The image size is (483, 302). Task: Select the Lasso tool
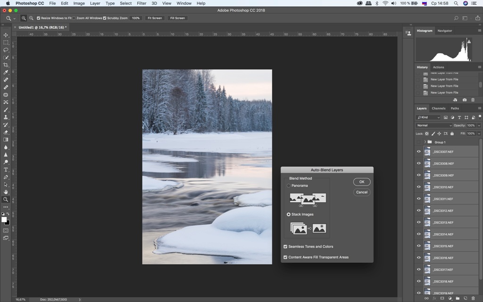pos(6,50)
